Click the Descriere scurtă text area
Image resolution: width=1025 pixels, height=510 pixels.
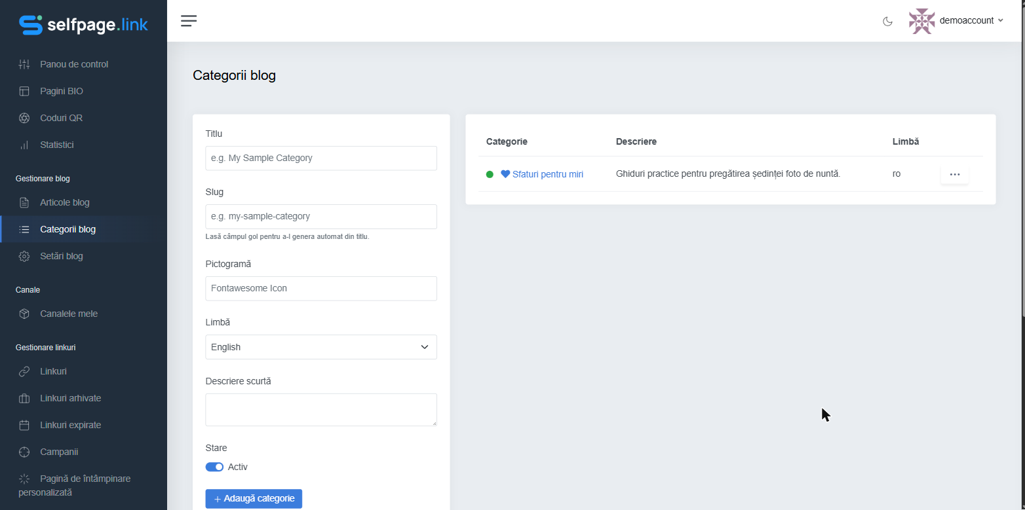pos(321,410)
